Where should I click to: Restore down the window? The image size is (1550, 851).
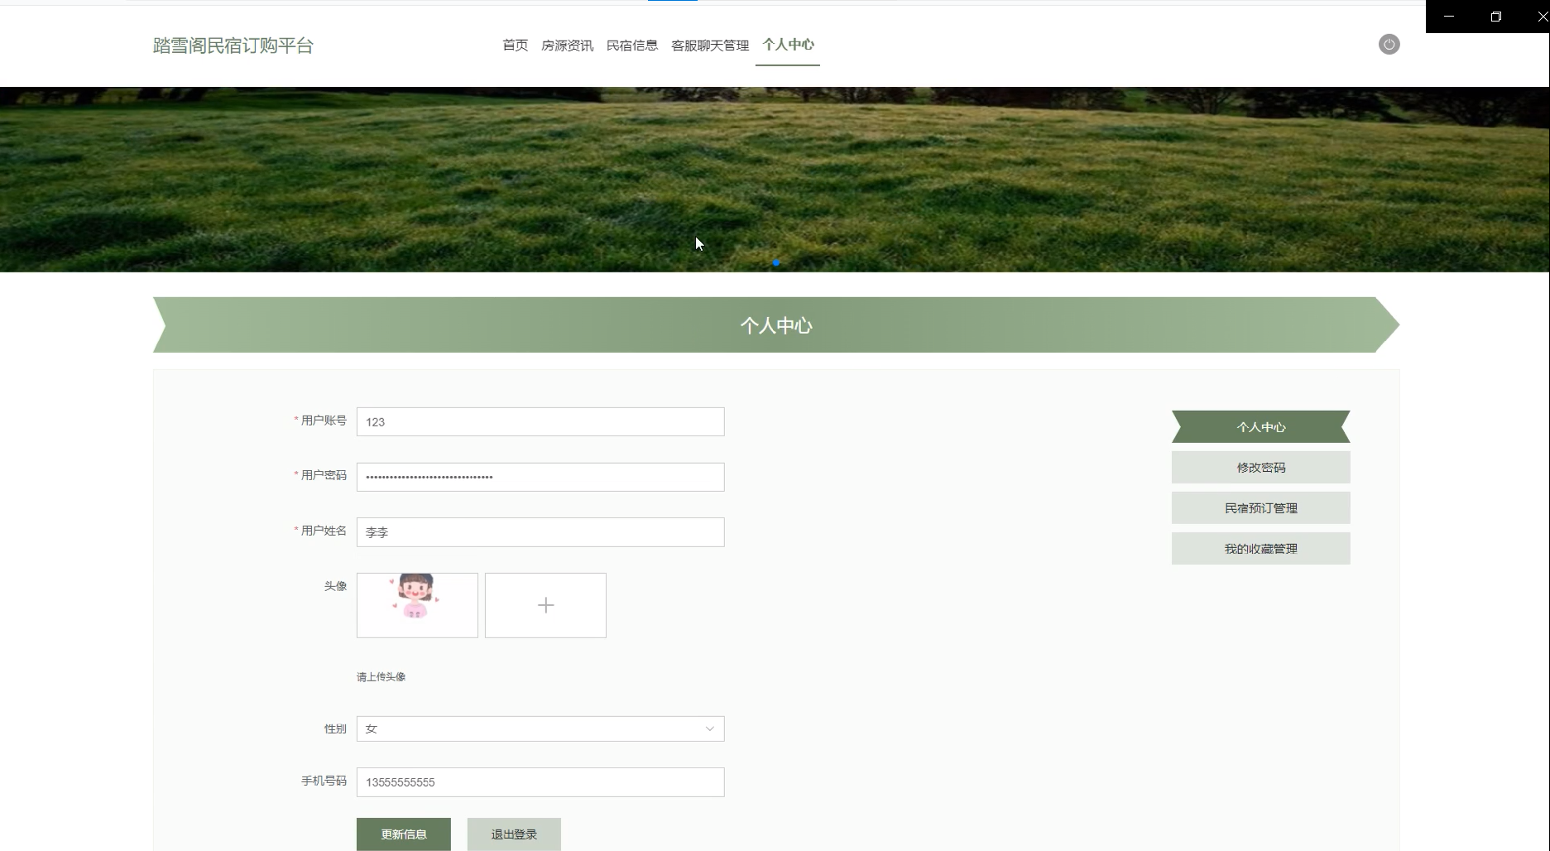point(1495,17)
